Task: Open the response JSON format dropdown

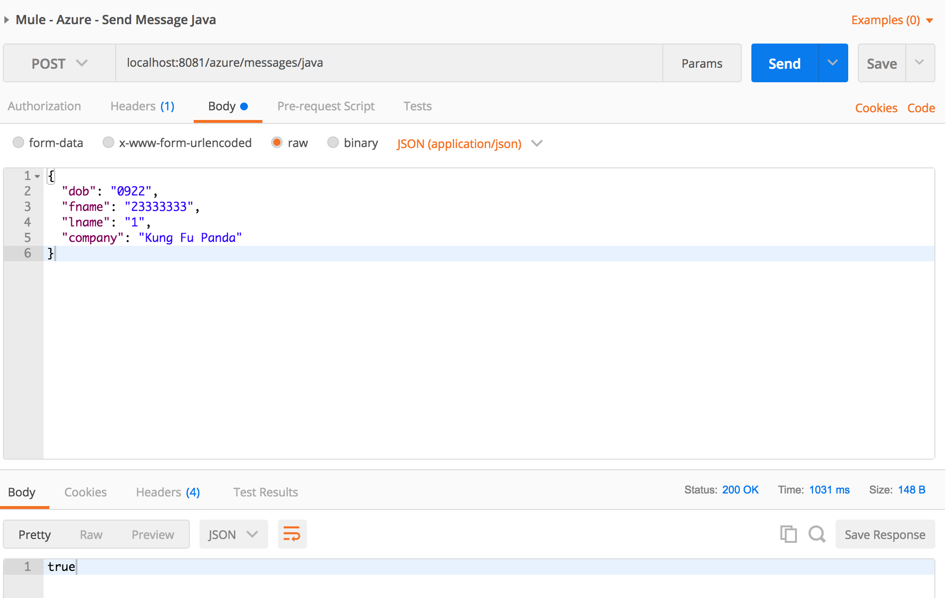Action: 233,534
